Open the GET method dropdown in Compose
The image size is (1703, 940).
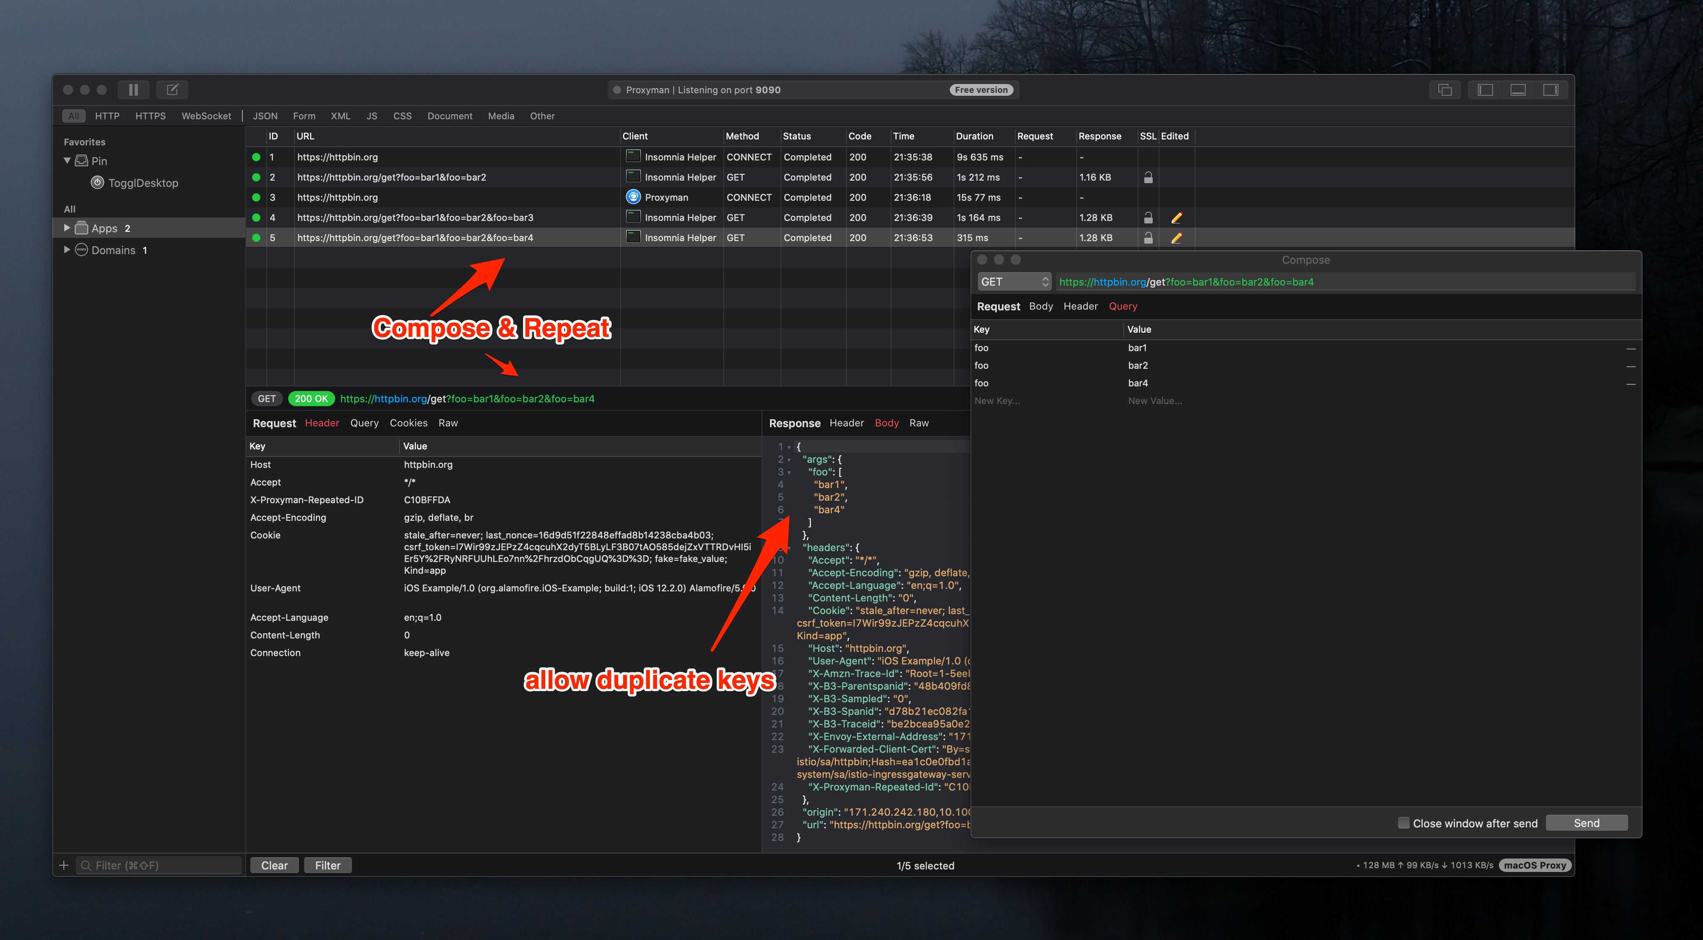coord(1014,281)
